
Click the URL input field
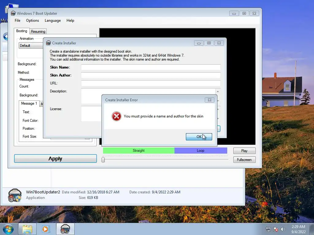(x=151, y=83)
